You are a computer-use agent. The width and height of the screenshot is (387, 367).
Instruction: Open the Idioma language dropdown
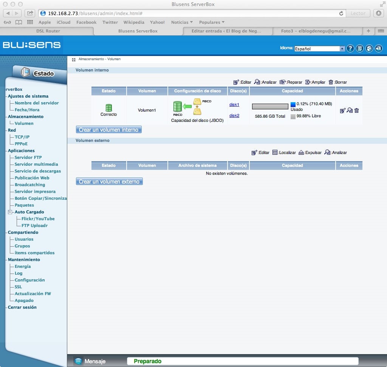coord(320,49)
